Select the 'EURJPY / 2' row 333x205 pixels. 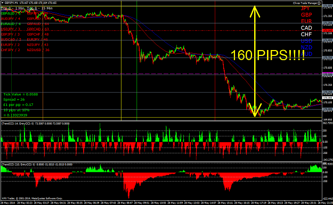click(x=10, y=45)
